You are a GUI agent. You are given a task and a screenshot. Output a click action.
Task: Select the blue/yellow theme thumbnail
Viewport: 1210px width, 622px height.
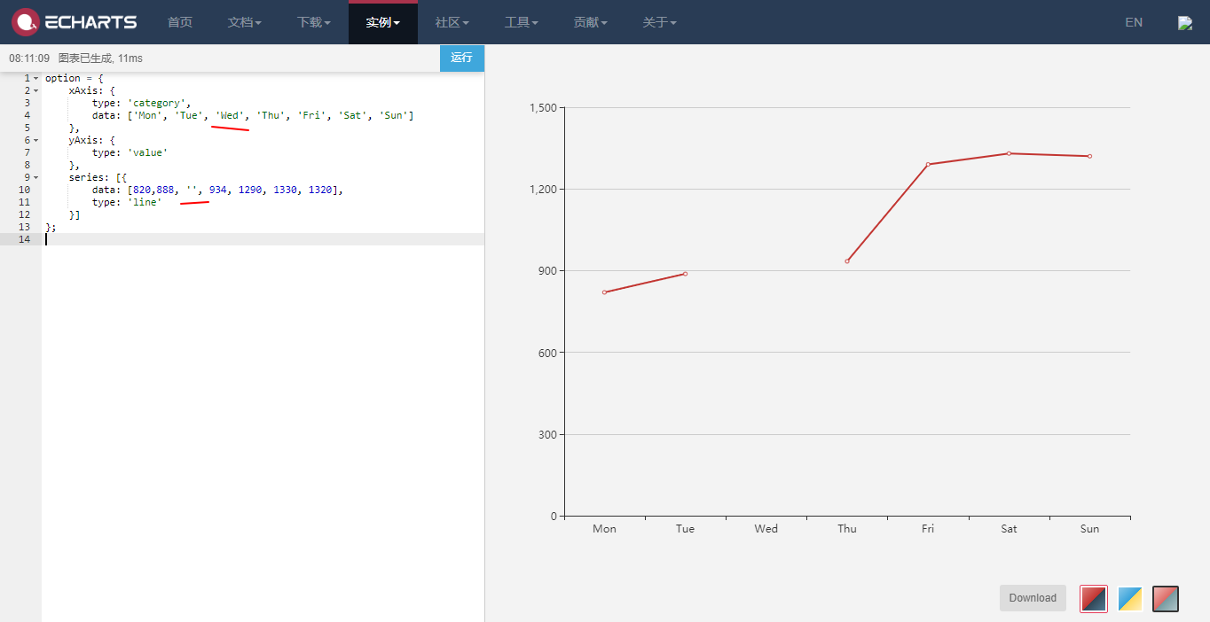(x=1129, y=598)
